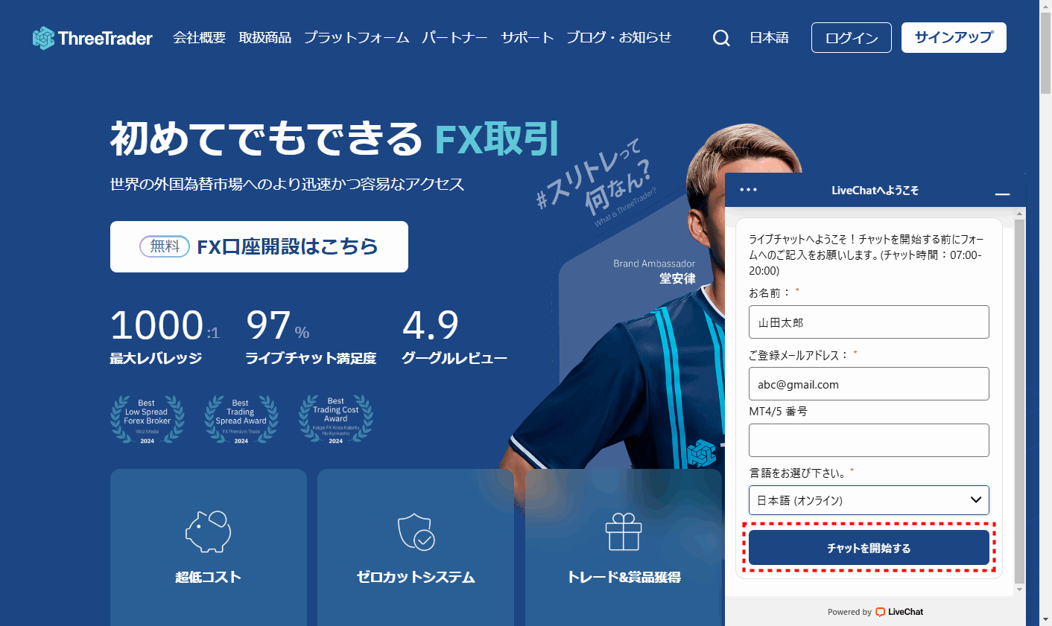The image size is (1052, 626).
Task: Click the LiveChat logo in footer
Action: (x=899, y=612)
